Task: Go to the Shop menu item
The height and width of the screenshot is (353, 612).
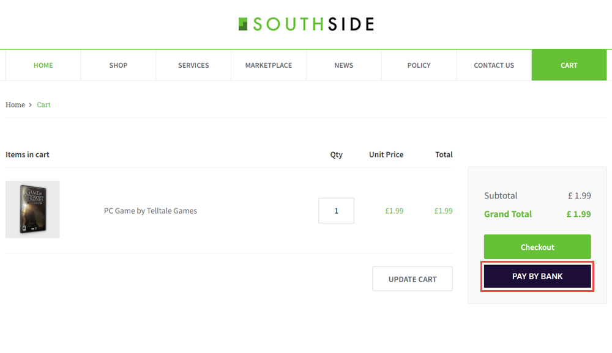Action: point(118,65)
